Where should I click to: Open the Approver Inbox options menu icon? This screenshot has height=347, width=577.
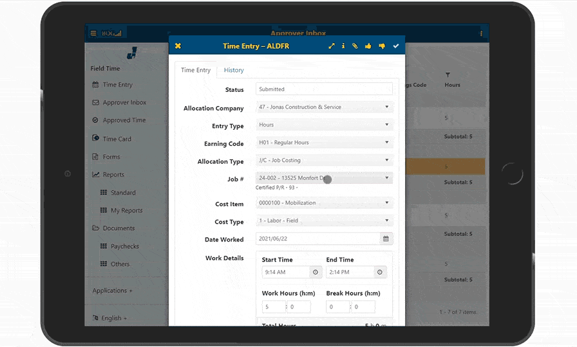click(x=481, y=33)
